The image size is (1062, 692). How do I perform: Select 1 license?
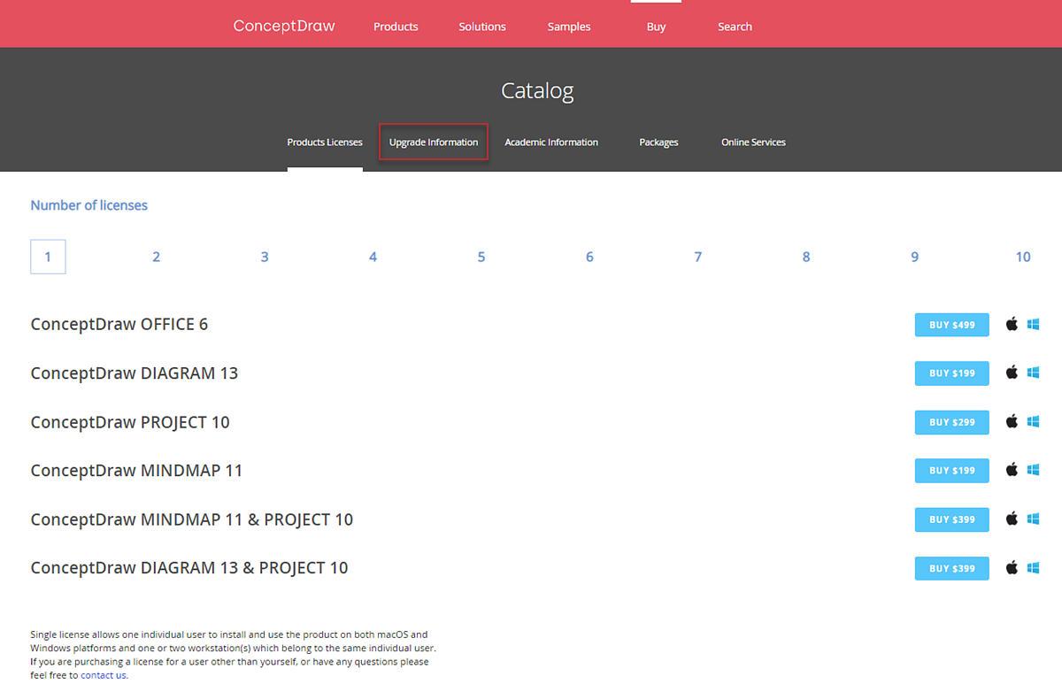click(x=48, y=257)
